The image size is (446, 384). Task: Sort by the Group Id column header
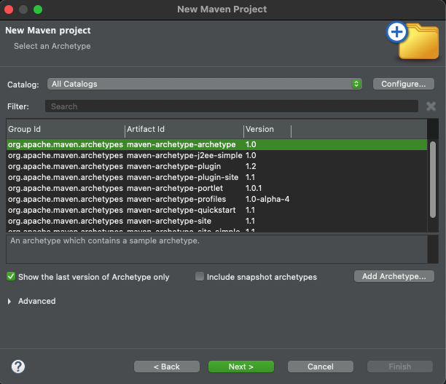pyautogui.click(x=66, y=129)
